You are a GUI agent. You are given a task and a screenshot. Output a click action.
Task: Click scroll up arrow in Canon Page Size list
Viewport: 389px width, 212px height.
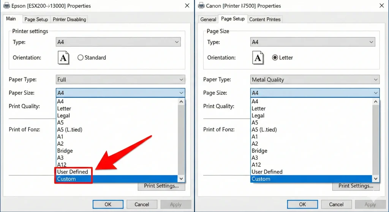tap(376, 102)
